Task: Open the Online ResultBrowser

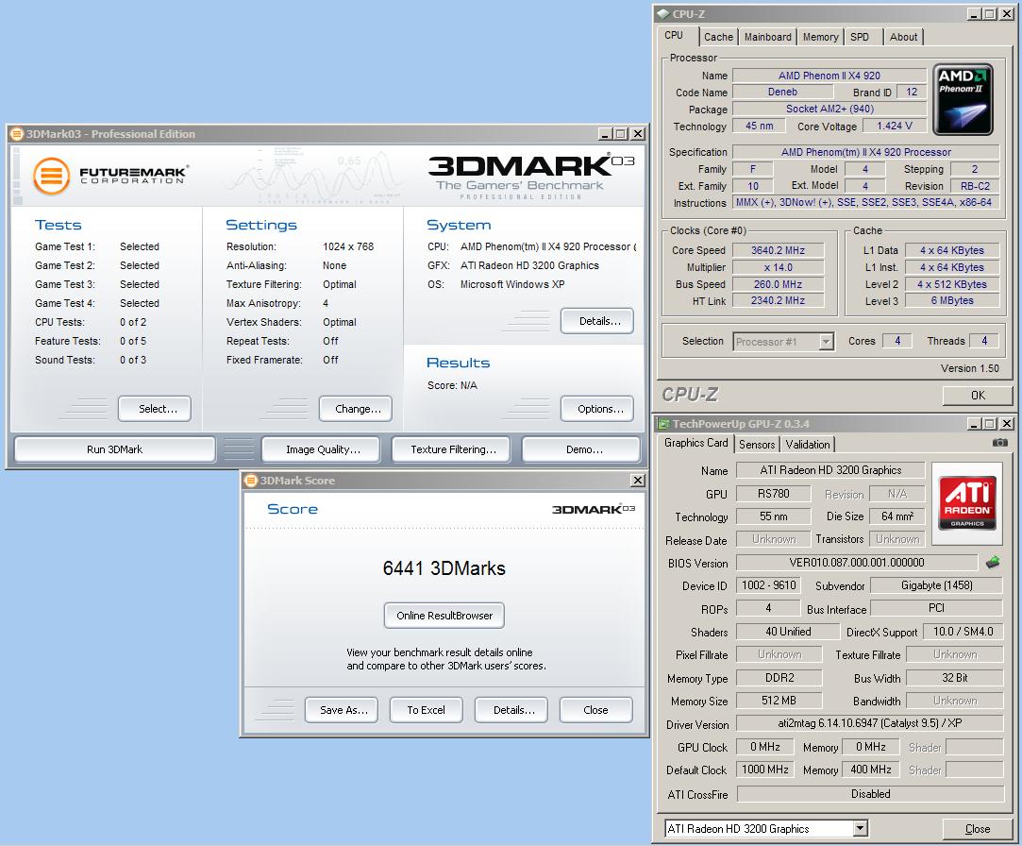Action: [444, 616]
